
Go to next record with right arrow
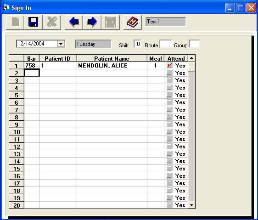[x=92, y=22]
